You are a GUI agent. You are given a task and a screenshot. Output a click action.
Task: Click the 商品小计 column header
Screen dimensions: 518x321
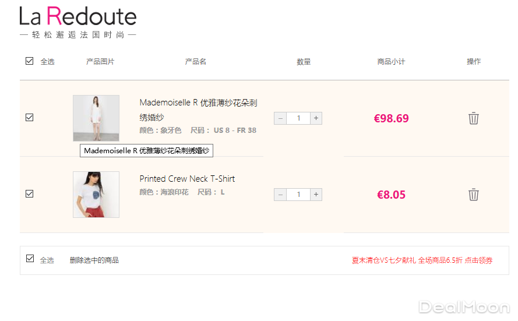[x=391, y=62]
